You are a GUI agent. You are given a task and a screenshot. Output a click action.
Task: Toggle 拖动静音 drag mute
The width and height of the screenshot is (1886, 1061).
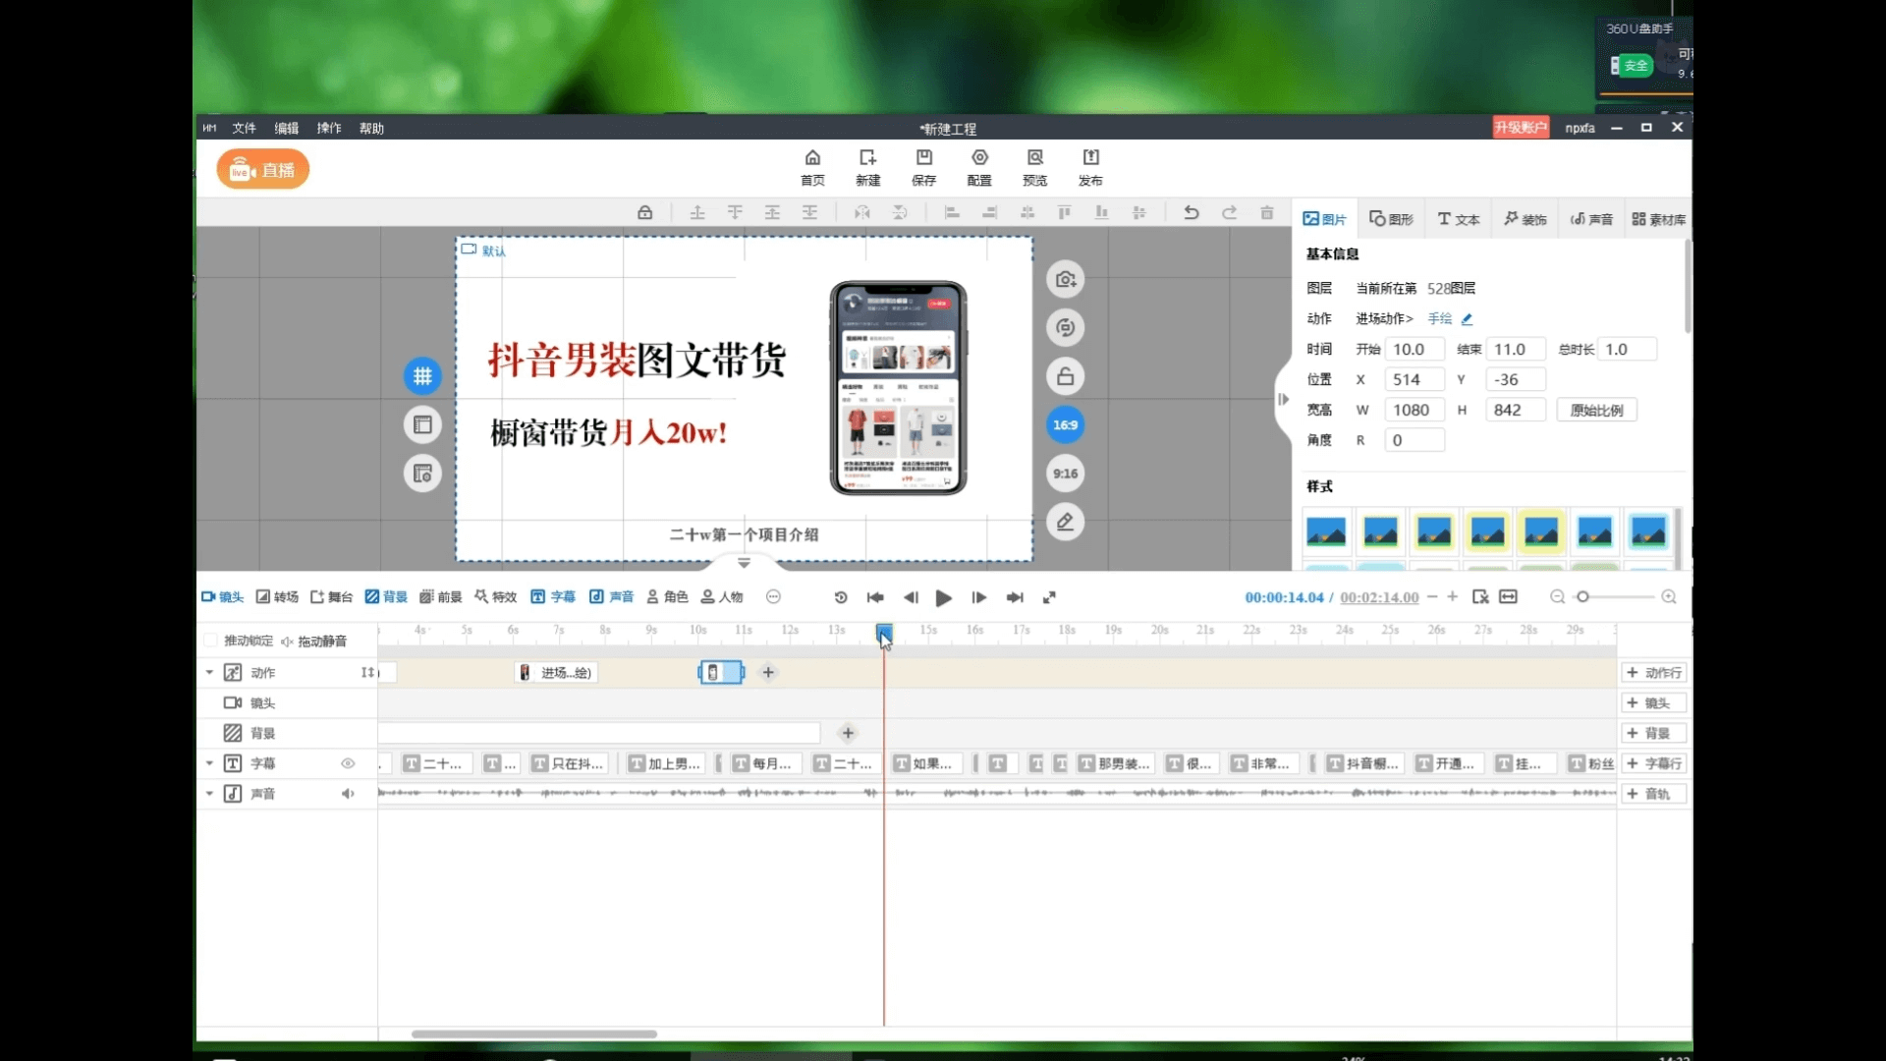point(314,642)
